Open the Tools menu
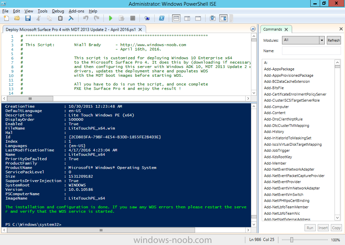The height and width of the screenshot is (245, 345). 42,11
